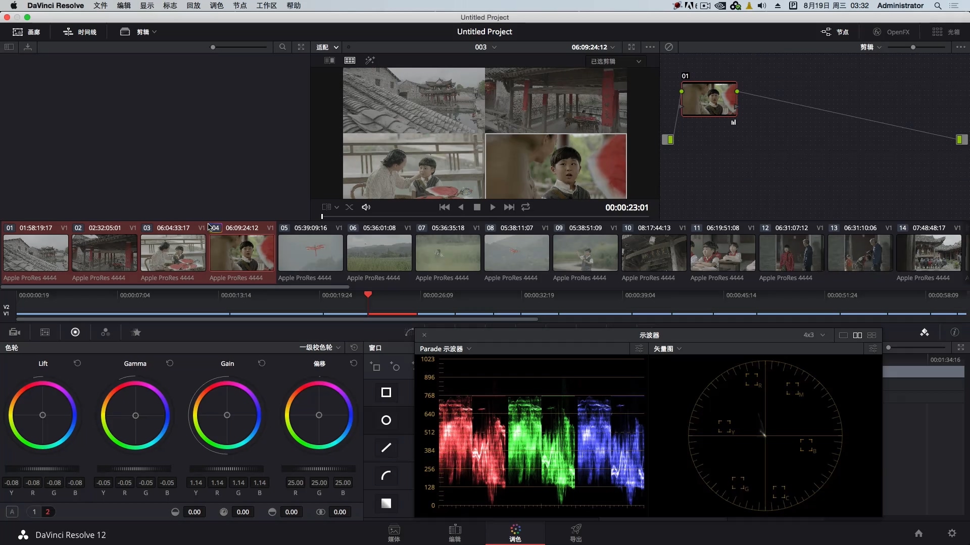Screen dimensions: 970x545
Task: Reset the Gamma wheel
Action: click(170, 363)
